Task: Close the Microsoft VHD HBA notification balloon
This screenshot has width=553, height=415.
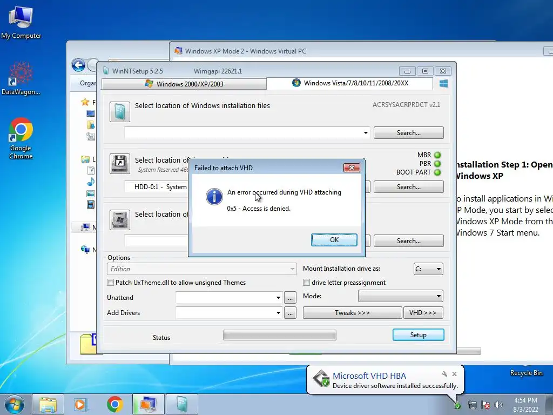Action: pos(454,374)
